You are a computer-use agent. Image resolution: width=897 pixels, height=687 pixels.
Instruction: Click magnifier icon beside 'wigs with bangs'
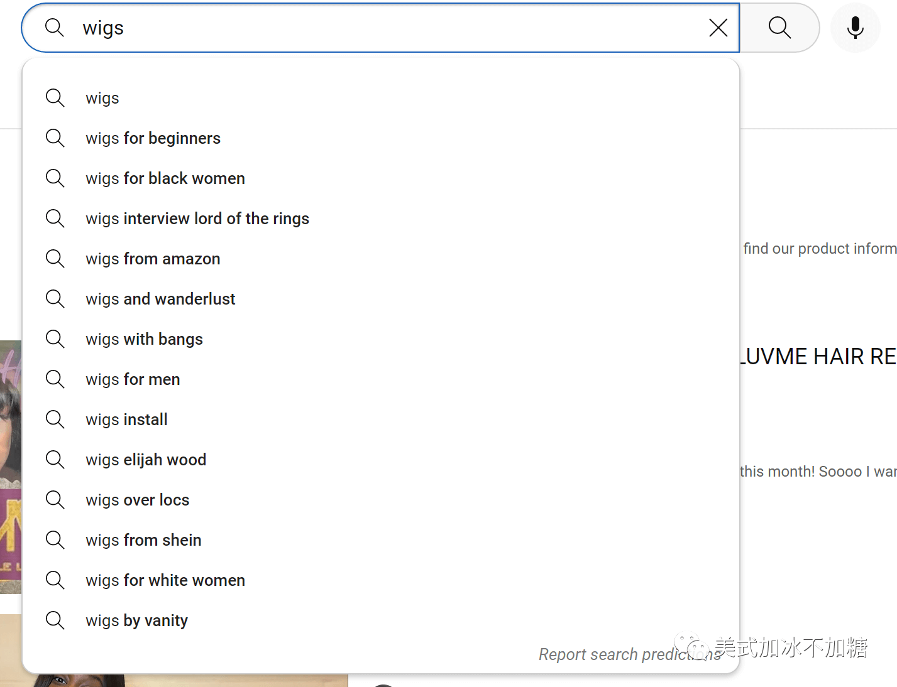[55, 339]
